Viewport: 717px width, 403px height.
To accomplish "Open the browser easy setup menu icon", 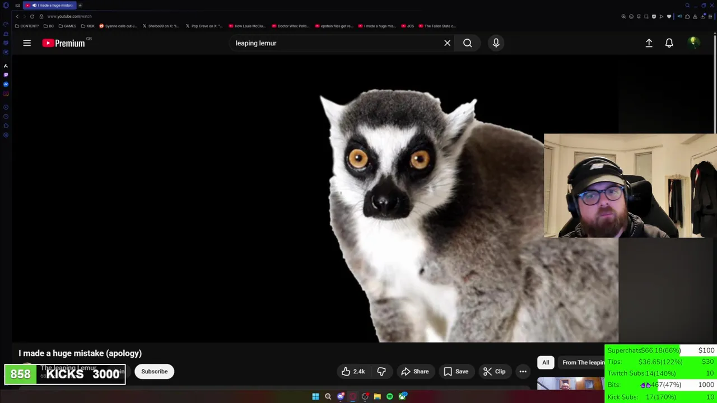I will (711, 16).
